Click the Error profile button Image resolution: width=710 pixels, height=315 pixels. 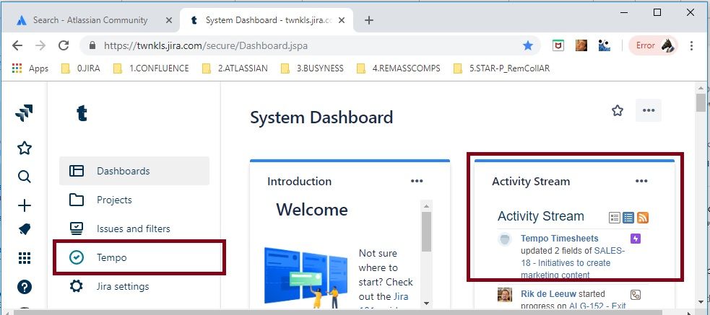[x=654, y=45]
